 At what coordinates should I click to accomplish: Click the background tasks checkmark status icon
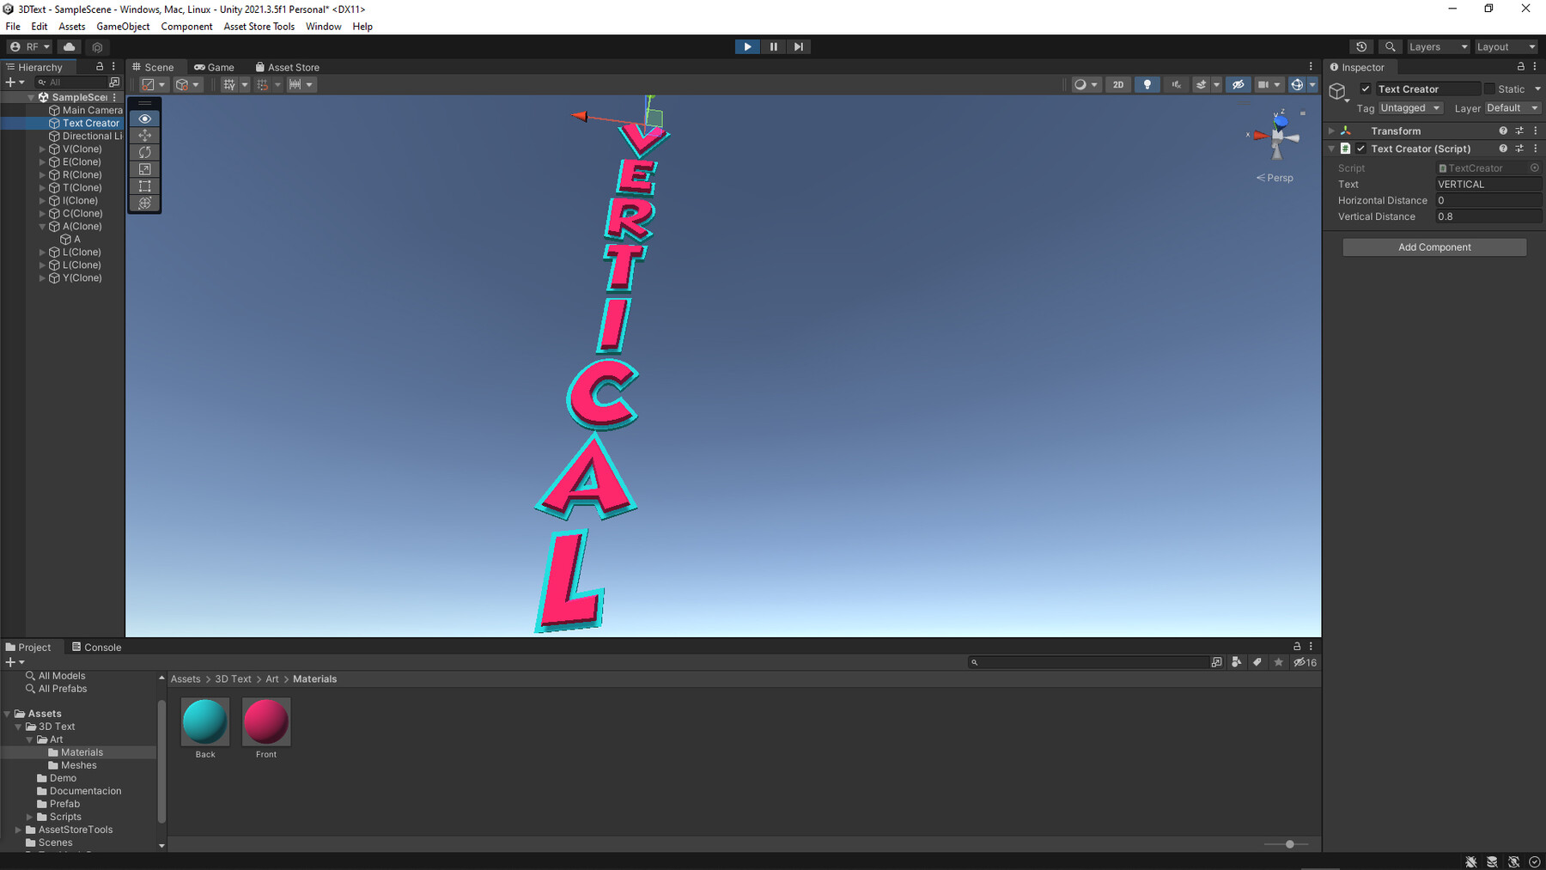point(1534,861)
